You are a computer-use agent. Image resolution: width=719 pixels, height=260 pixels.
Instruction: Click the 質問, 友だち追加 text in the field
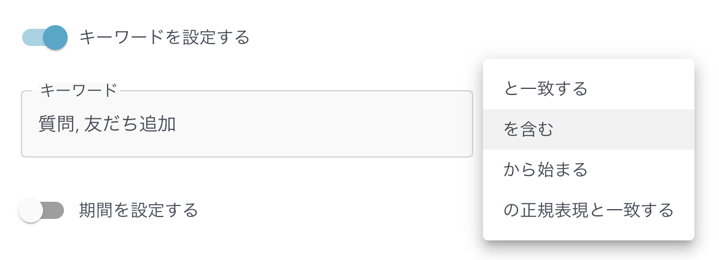107,124
